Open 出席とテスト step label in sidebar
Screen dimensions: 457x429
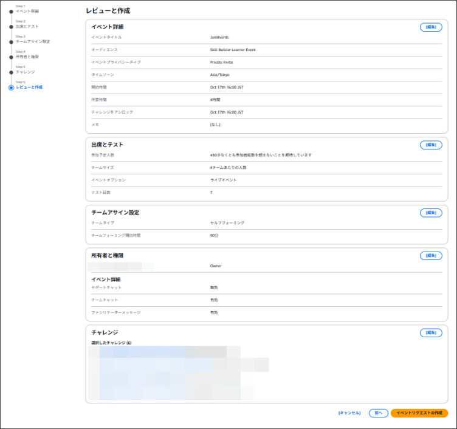[27, 27]
